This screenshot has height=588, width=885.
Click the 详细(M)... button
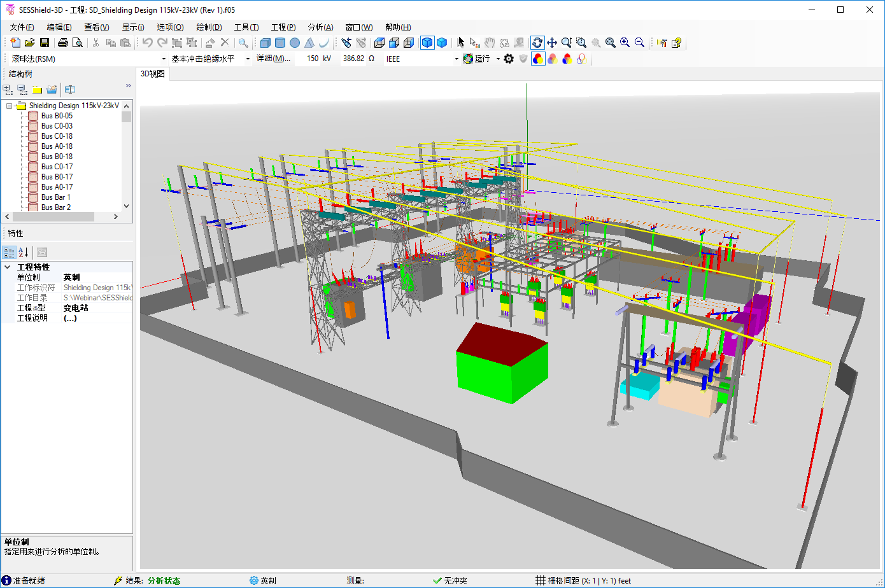pyautogui.click(x=273, y=59)
